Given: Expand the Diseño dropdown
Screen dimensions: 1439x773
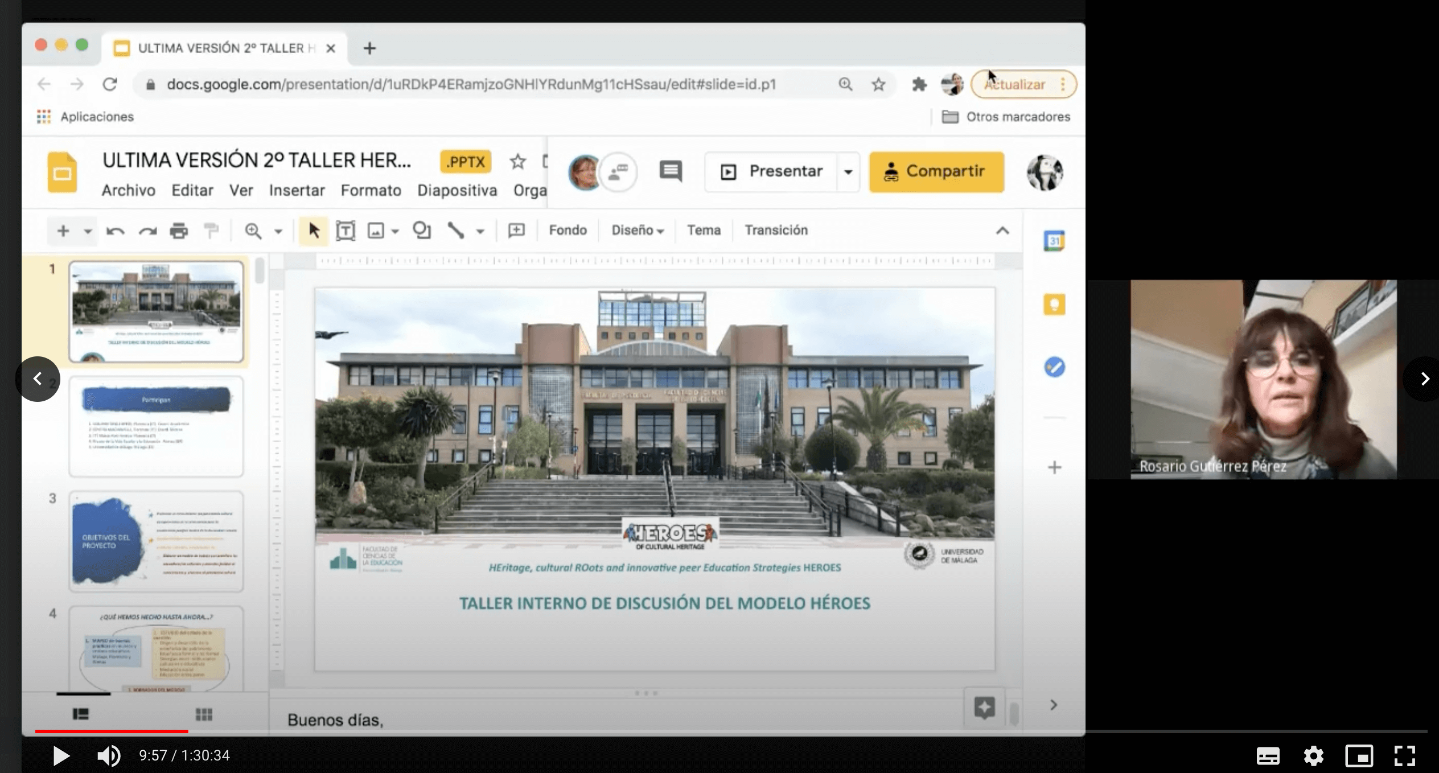Looking at the screenshot, I should point(638,231).
